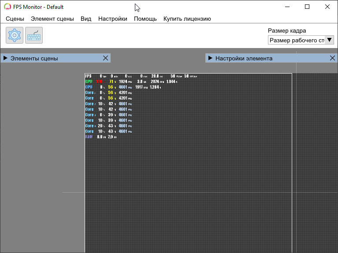
Task: Open the Помощь menu
Action: (145, 19)
